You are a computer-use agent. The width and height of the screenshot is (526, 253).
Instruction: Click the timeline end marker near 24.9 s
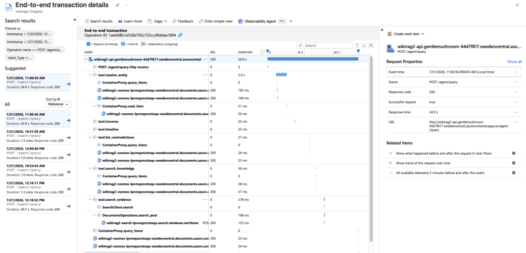click(x=358, y=52)
